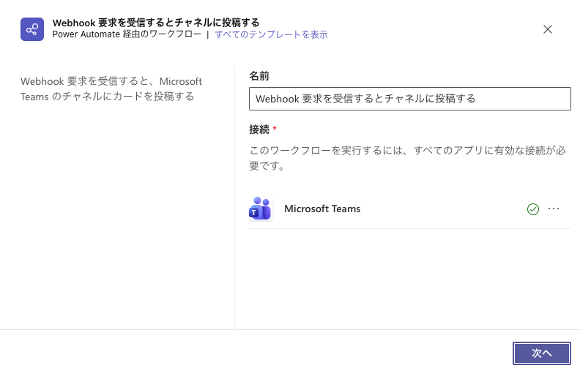
Task: Click the red required asterisk beside 接続
Action: [275, 129]
